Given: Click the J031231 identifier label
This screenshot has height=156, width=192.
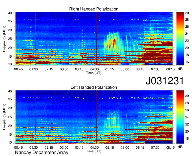Looking at the screenshot, I should click(x=165, y=81).
